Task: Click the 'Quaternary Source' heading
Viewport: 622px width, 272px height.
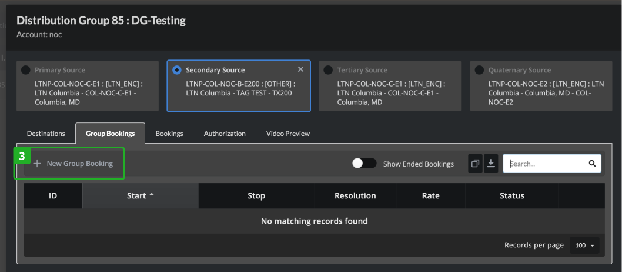Action: point(520,70)
